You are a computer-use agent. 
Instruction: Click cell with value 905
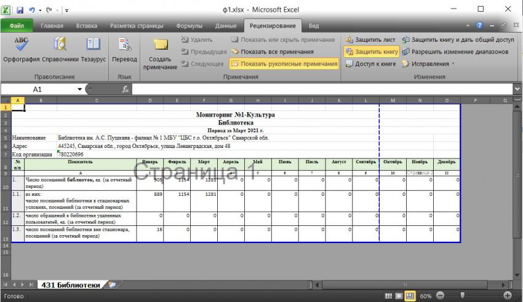point(150,183)
